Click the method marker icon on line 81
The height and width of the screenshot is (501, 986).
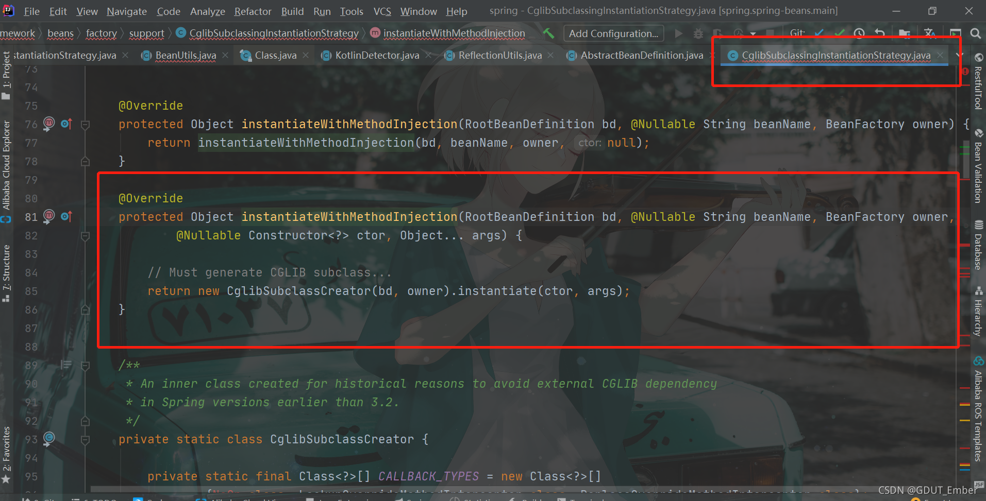click(x=49, y=216)
